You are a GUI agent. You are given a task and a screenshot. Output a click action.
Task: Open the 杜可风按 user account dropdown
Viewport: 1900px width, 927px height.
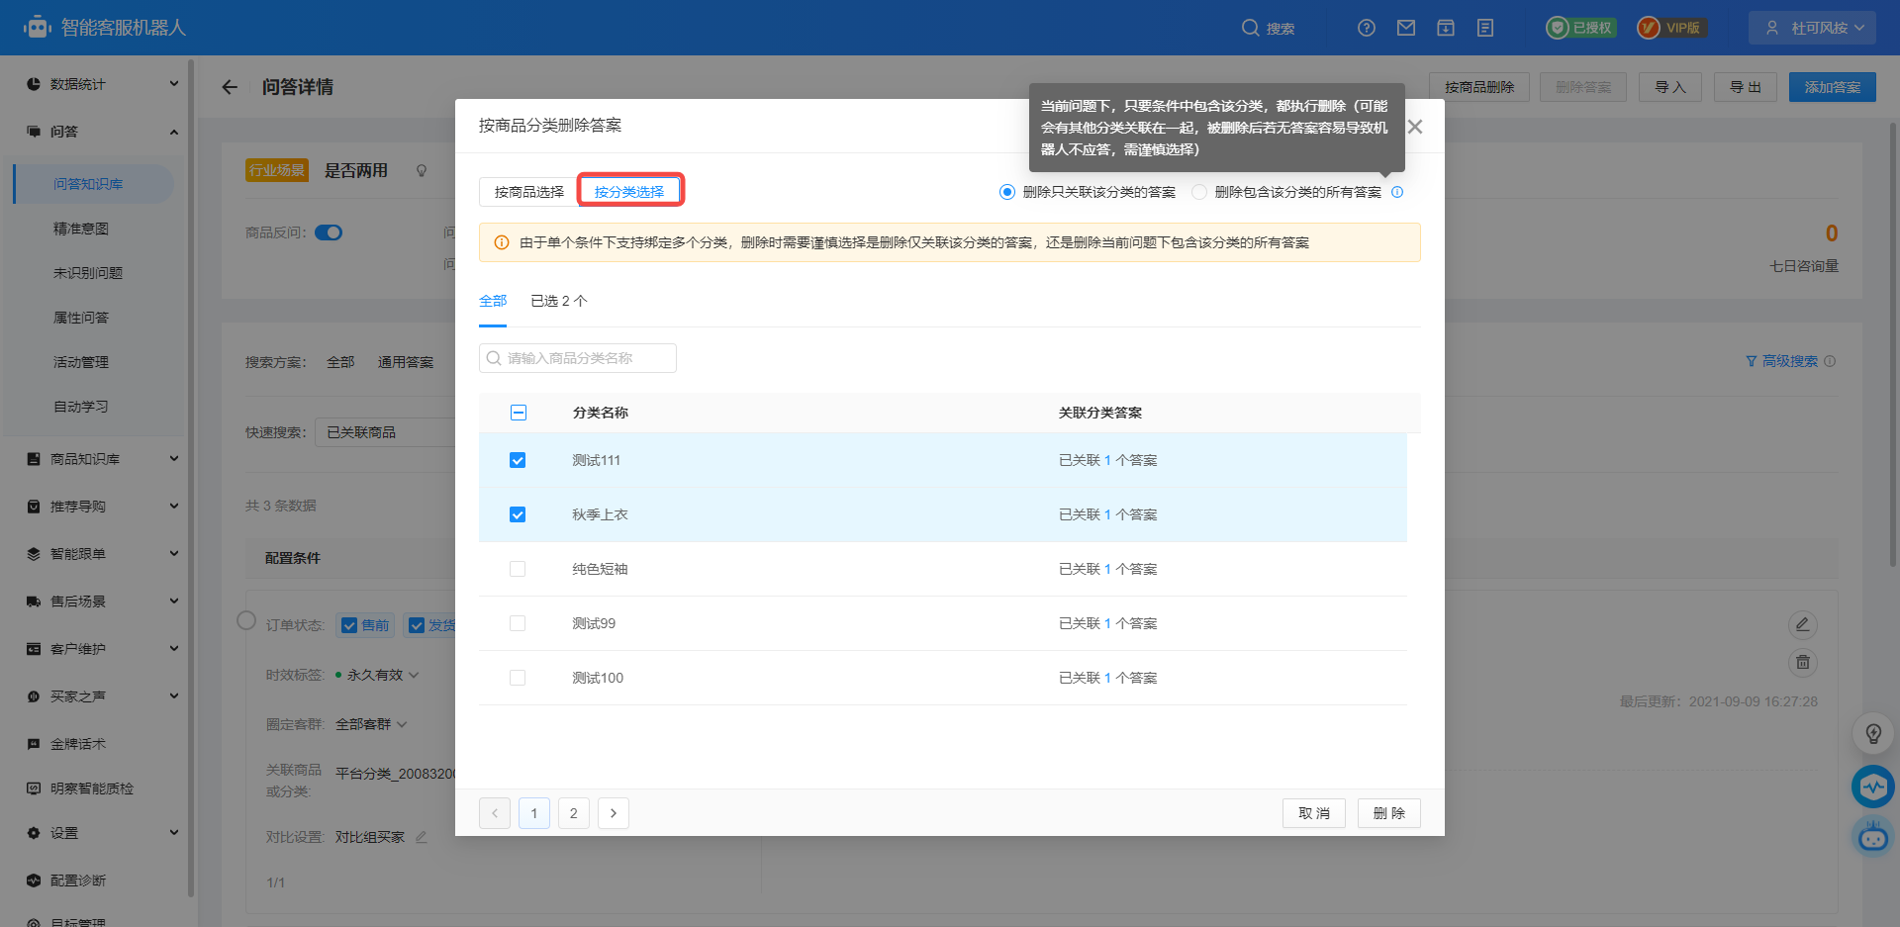tap(1812, 28)
